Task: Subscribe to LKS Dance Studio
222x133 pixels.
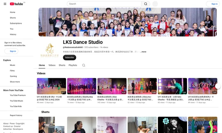Action: point(69,57)
